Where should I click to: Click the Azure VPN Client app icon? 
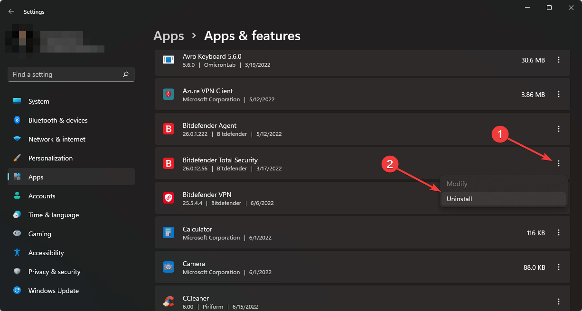coord(169,94)
